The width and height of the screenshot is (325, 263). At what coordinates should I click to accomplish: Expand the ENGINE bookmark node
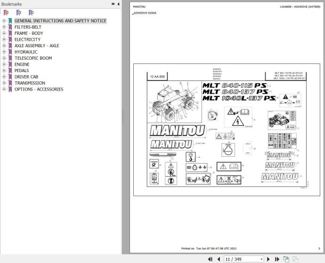4,65
